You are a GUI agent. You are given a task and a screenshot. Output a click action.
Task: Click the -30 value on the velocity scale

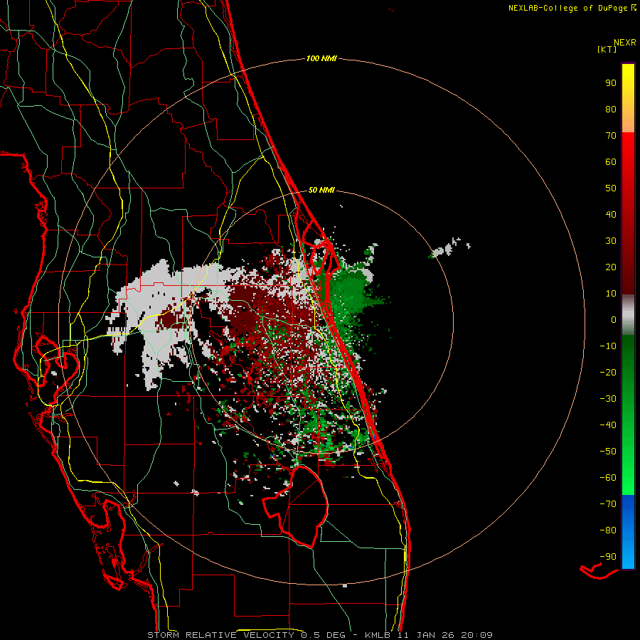point(608,399)
